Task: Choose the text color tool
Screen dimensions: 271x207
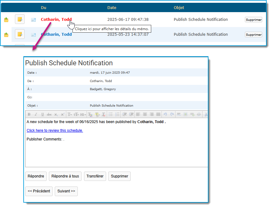Action: (90, 114)
